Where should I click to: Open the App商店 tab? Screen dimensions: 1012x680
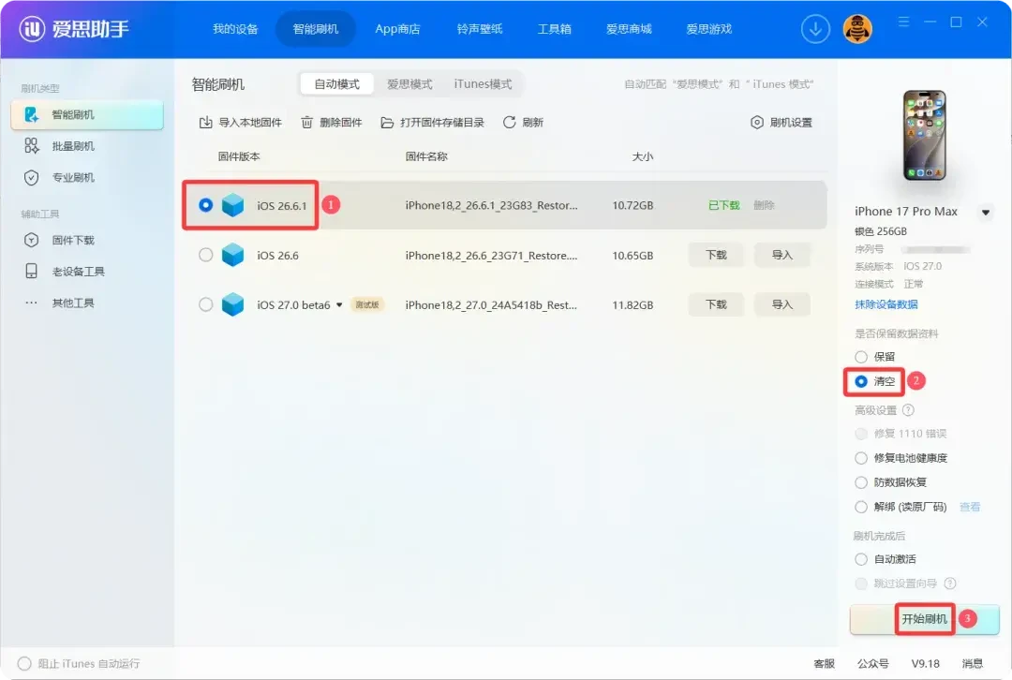click(x=397, y=29)
